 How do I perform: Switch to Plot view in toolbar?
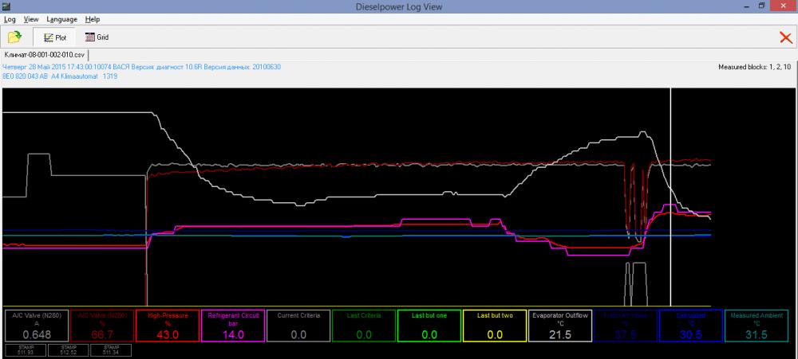pyautogui.click(x=54, y=37)
